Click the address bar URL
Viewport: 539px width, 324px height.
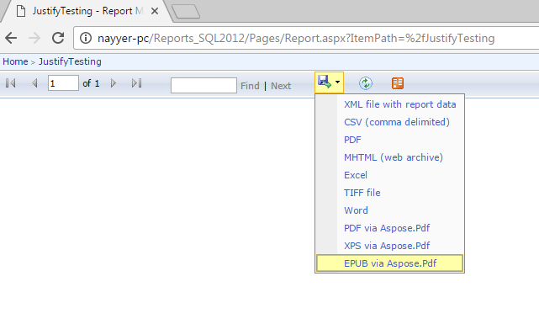click(x=296, y=38)
